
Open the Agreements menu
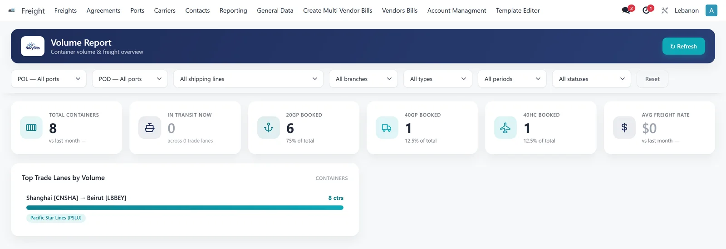pos(103,10)
